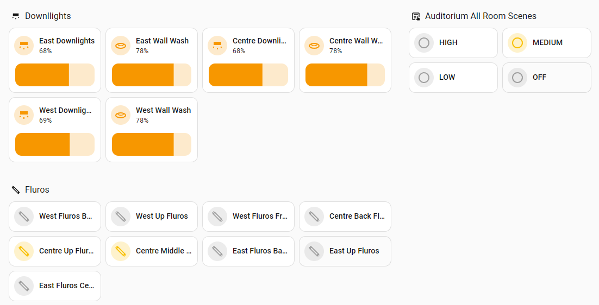Set the West Wall Wash brightness bar

tap(152, 144)
